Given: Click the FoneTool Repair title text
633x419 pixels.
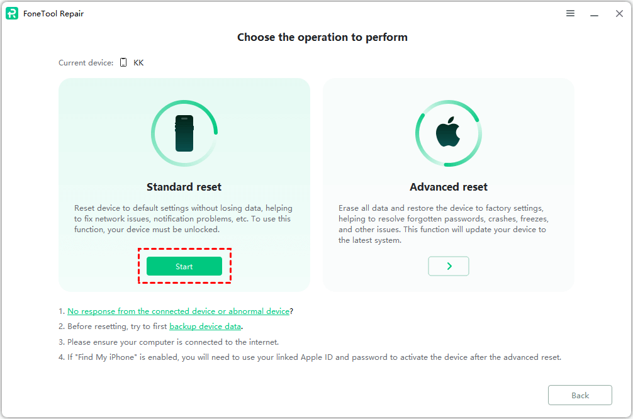Looking at the screenshot, I should click(x=54, y=14).
